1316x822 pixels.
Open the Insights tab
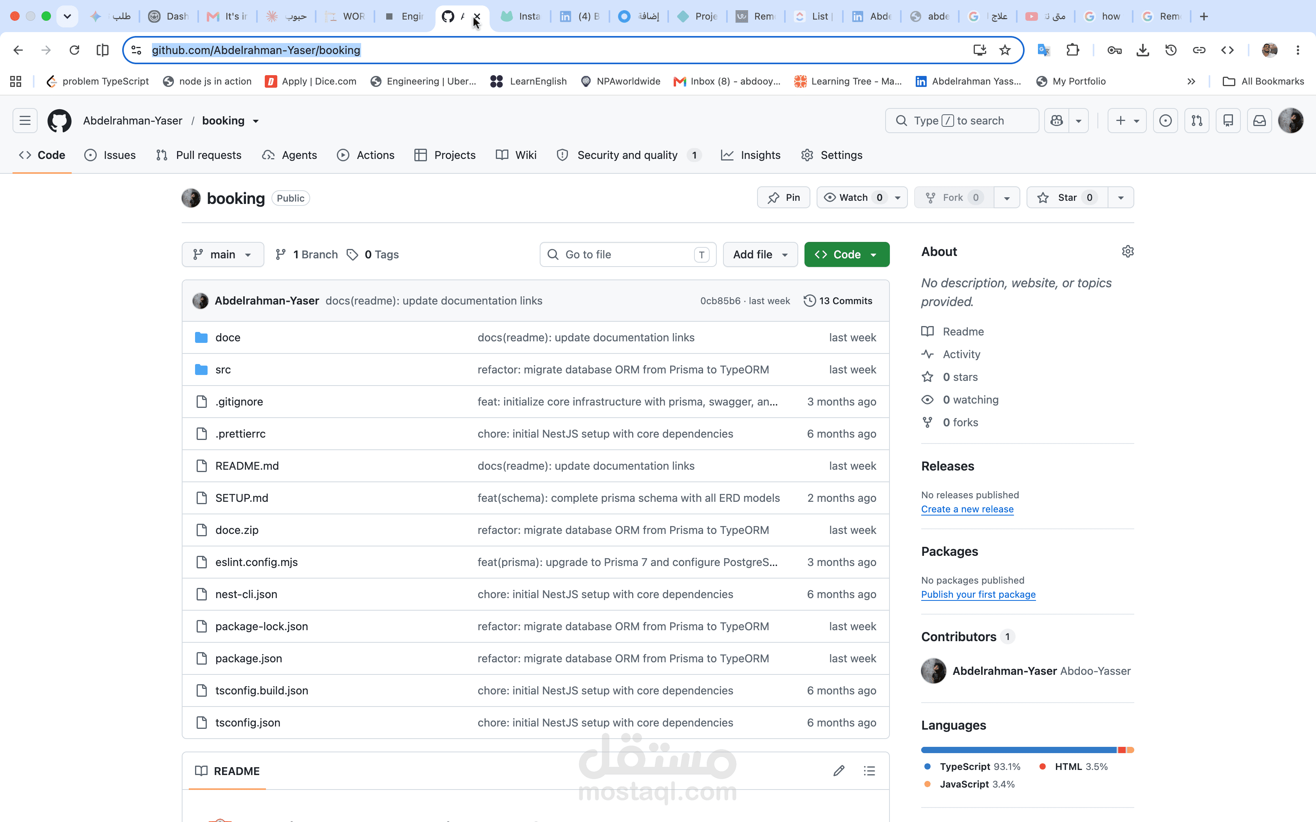point(750,155)
